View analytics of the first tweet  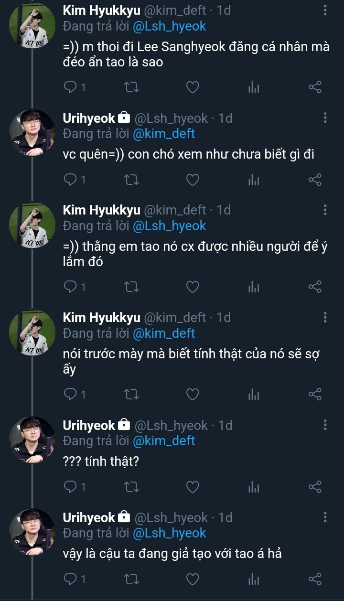pyautogui.click(x=254, y=87)
